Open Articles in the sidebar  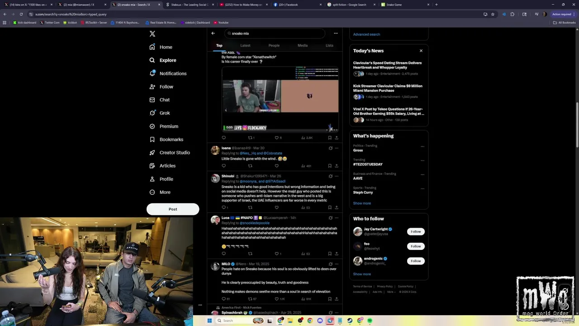click(x=162, y=166)
